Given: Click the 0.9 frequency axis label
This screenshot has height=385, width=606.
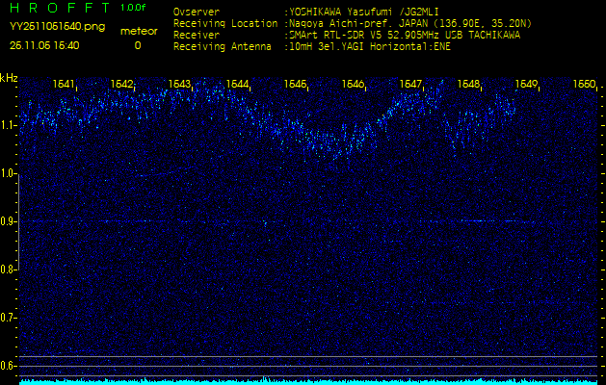Looking at the screenshot, I should pos(9,221).
